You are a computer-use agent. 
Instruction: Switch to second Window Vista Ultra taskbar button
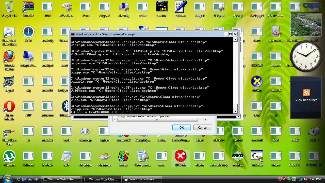(102, 179)
